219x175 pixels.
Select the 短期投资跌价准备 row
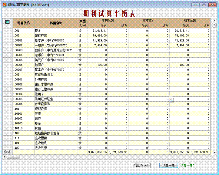click(56, 133)
